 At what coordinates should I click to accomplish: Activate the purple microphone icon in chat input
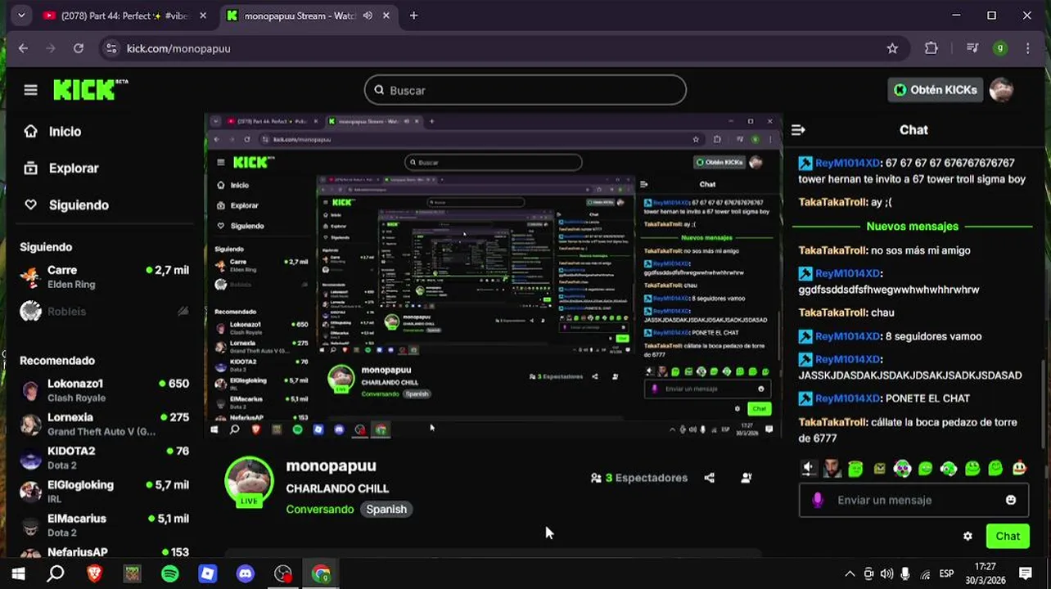(818, 500)
